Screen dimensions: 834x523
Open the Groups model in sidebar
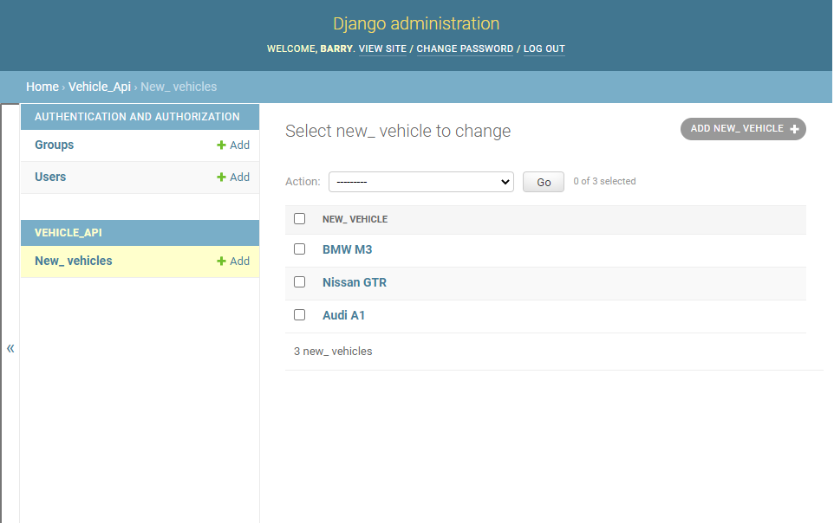tap(55, 145)
